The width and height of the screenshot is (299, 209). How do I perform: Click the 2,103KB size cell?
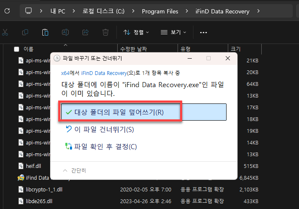click(x=249, y=190)
